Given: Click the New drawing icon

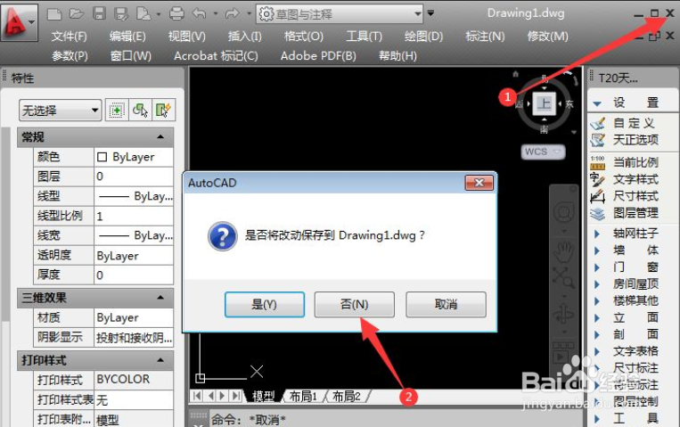Looking at the screenshot, I should 54,14.
